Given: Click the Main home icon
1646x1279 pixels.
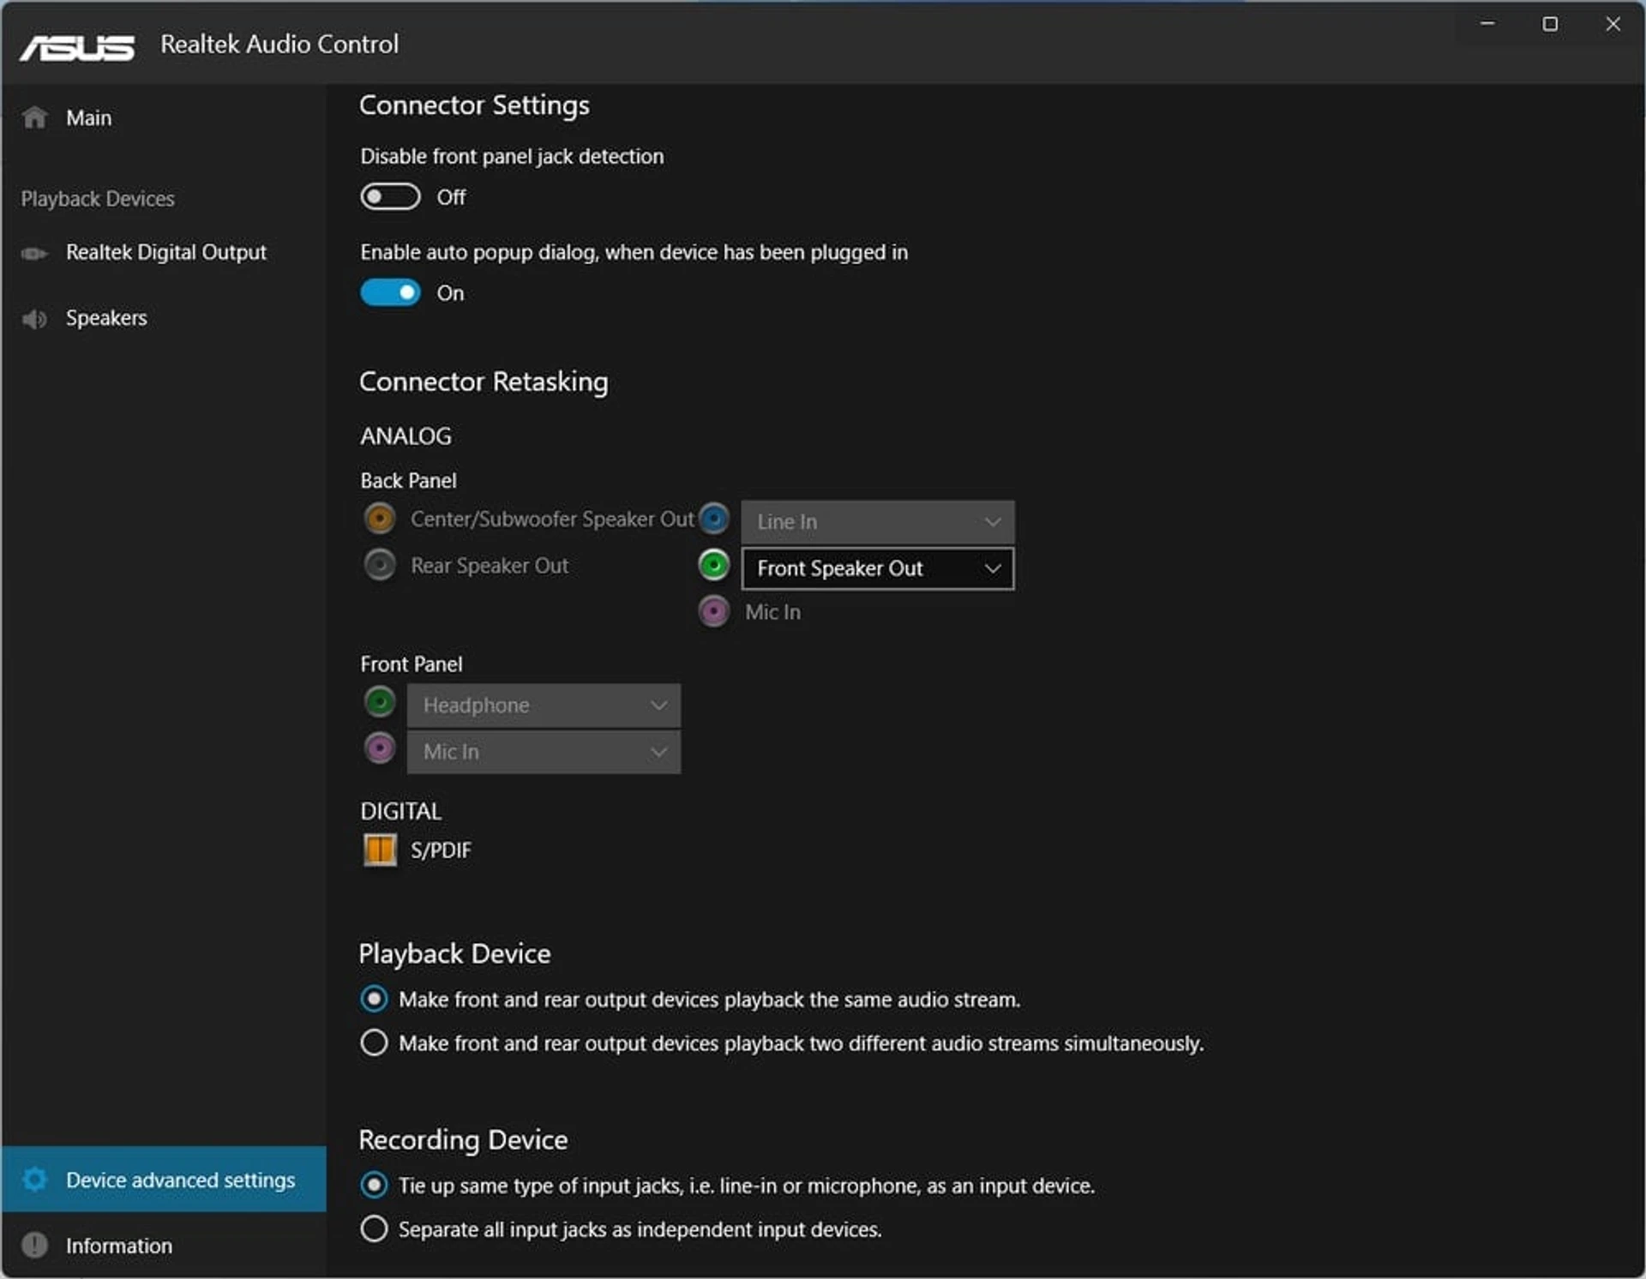Looking at the screenshot, I should coord(35,117).
